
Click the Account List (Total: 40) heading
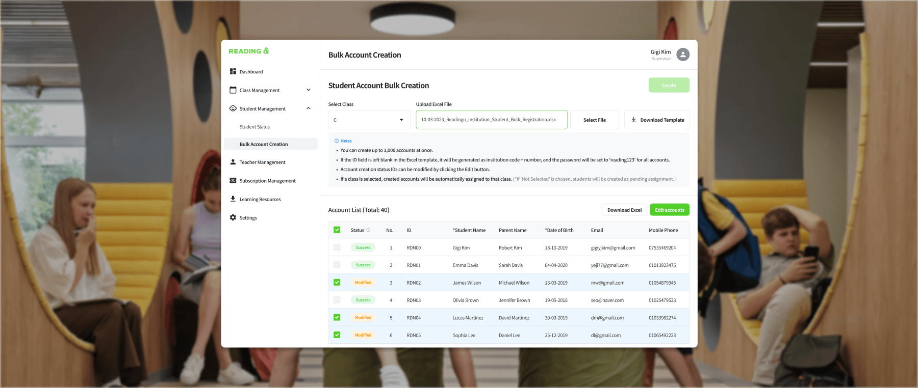pyautogui.click(x=359, y=210)
